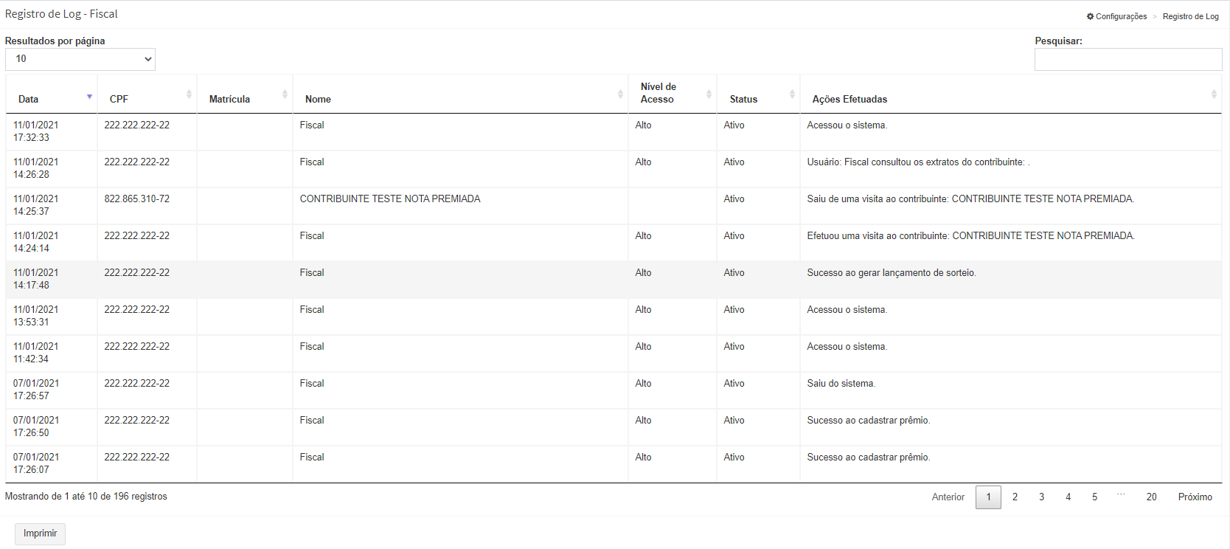Sort by Ações Efetuadas sort icon
1230x549 pixels.
[1213, 94]
